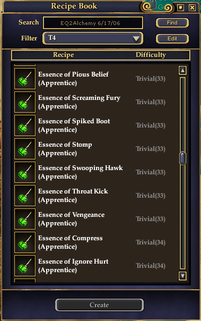Open the T4 filter dropdown
Screen dimensions: 201x321
(x=93, y=38)
